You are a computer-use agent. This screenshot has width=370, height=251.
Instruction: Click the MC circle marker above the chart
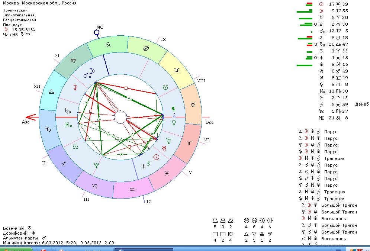97,33
